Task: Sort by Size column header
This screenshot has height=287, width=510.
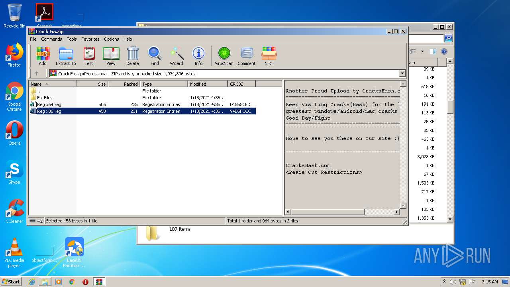Action: pos(92,84)
